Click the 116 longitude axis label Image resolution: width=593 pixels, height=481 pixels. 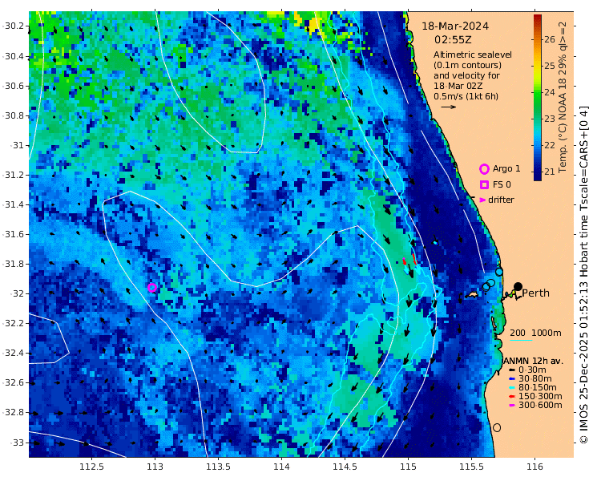tap(535, 467)
